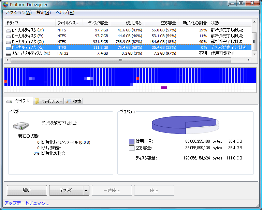Click the magnifier icon on the 検索 tab
The image size is (262, 210).
[x=69, y=101]
